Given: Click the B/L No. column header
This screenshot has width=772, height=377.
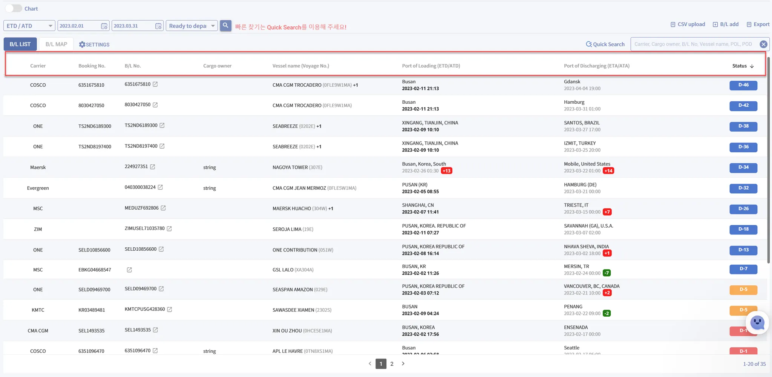Looking at the screenshot, I should [x=133, y=66].
